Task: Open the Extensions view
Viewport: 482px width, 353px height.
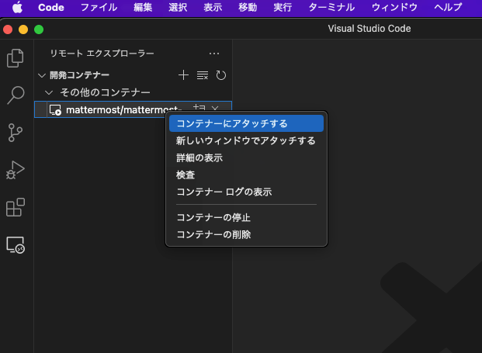Action: pyautogui.click(x=15, y=207)
